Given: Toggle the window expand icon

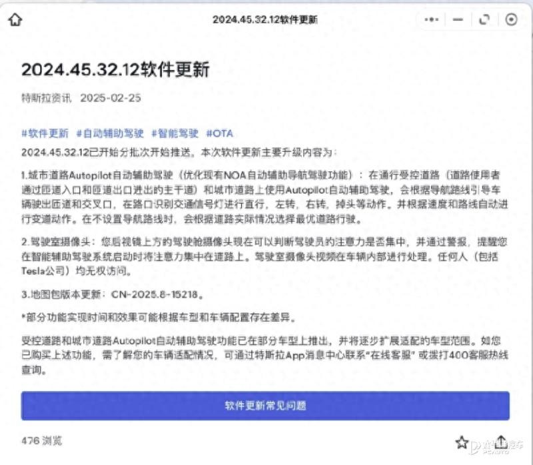Looking at the screenshot, I should pyautogui.click(x=484, y=19).
